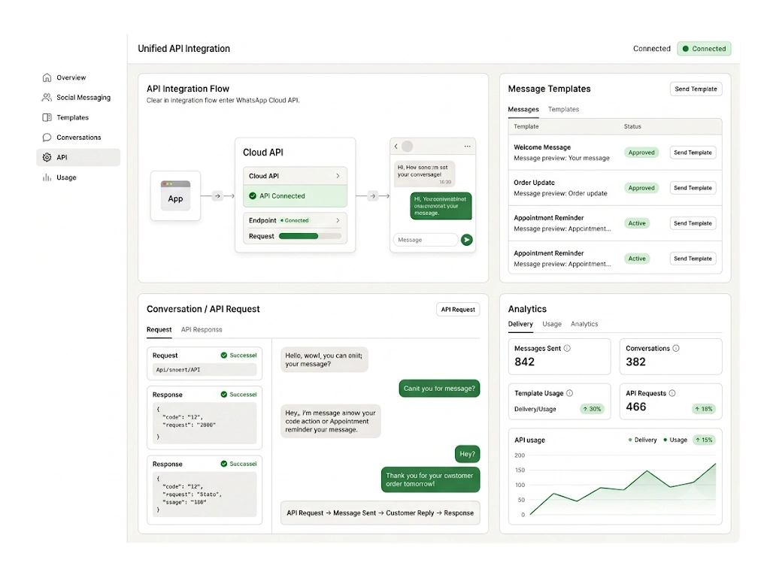Click the Templates book icon
The height and width of the screenshot is (575, 770).
[47, 117]
